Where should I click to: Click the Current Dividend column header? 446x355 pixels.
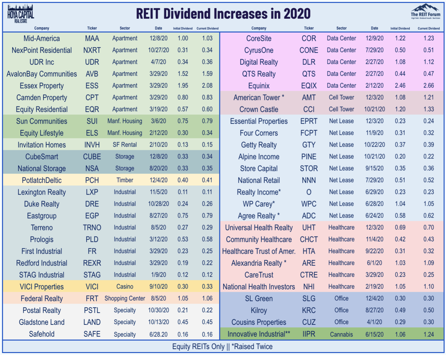(x=208, y=28)
